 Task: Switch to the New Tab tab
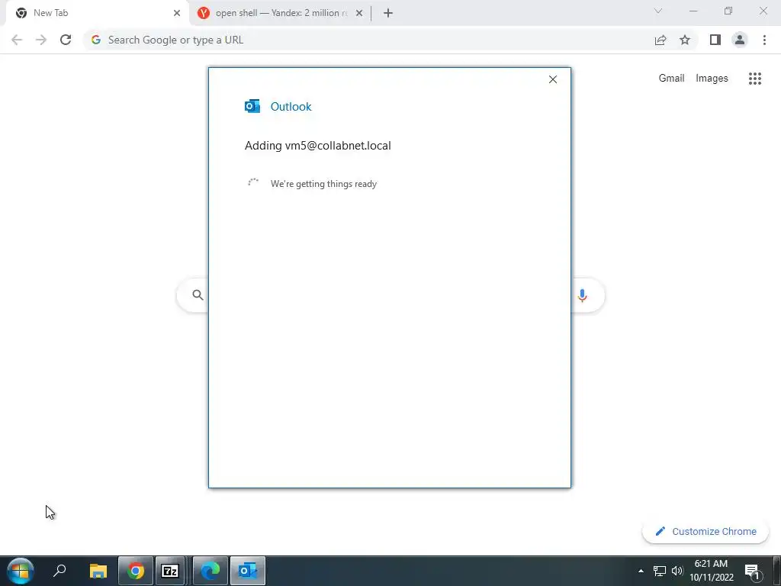tap(97, 13)
